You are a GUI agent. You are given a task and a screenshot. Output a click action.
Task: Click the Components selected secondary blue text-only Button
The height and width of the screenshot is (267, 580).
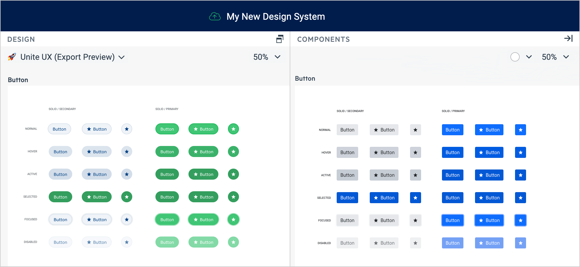[x=347, y=198]
